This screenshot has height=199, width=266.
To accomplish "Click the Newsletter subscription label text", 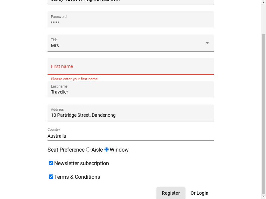I will coord(81,164).
